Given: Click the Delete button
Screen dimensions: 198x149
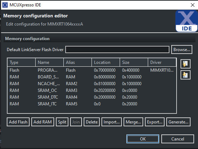Looking at the screenshot, I should (x=92, y=122).
